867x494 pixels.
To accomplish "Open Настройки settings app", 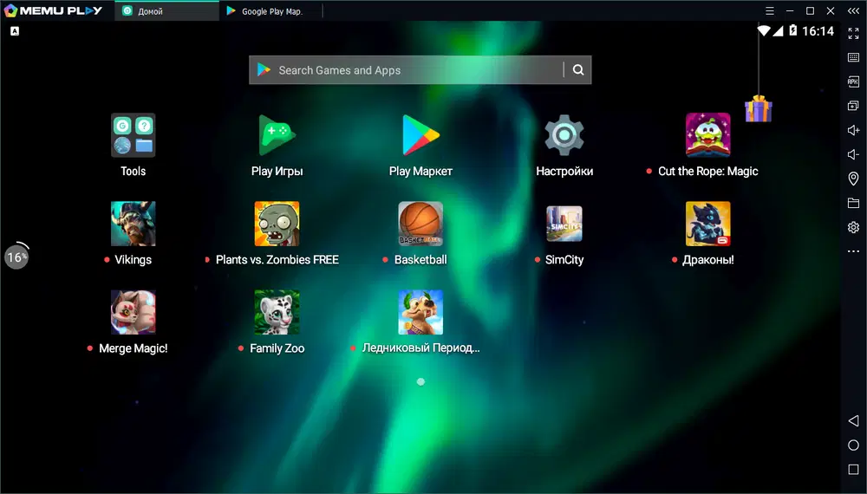I will coord(564,135).
